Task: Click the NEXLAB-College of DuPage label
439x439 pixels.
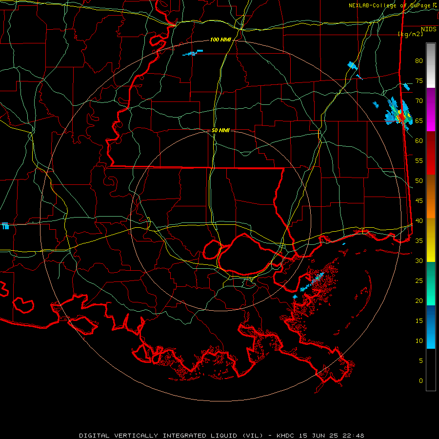Action: pos(393,5)
